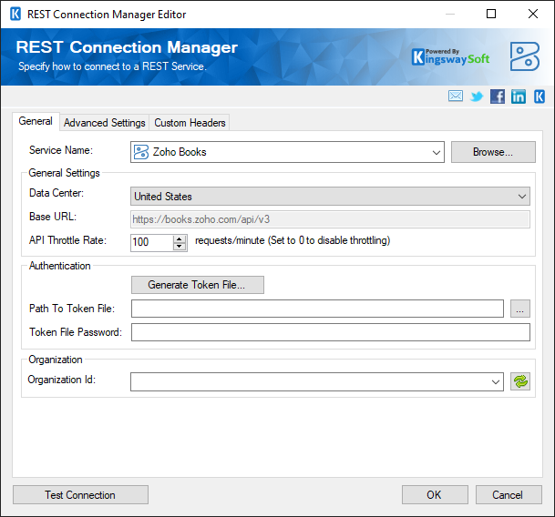Screen dimensions: 555x517
Task: Click the Path To Token File field
Action: click(x=317, y=309)
